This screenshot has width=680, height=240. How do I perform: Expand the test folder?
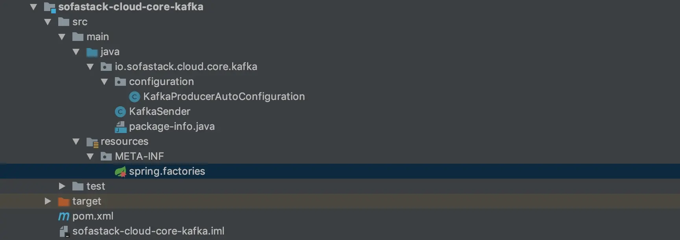point(62,186)
